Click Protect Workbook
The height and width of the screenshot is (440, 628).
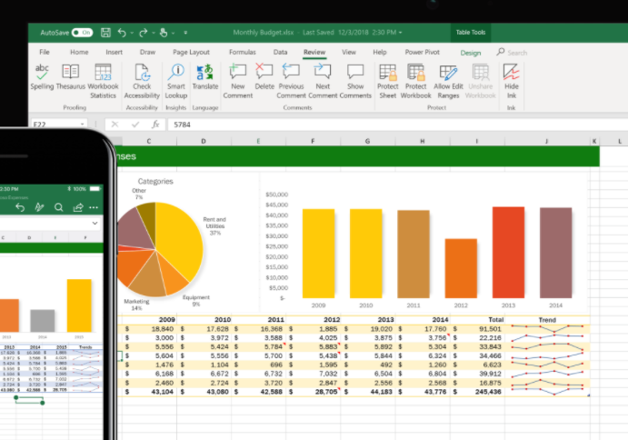click(415, 81)
